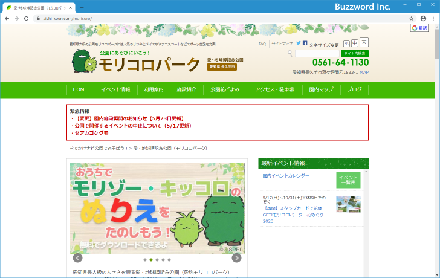
Task: Set font size to medium (中)
Action: [x=355, y=43]
